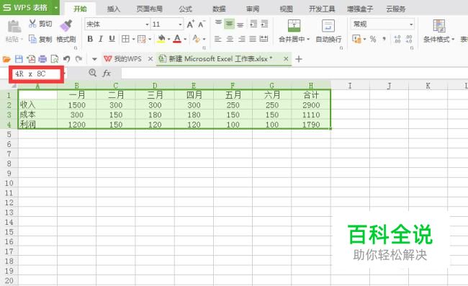
Task: Open the font size dropdown showing 11
Action: point(166,24)
